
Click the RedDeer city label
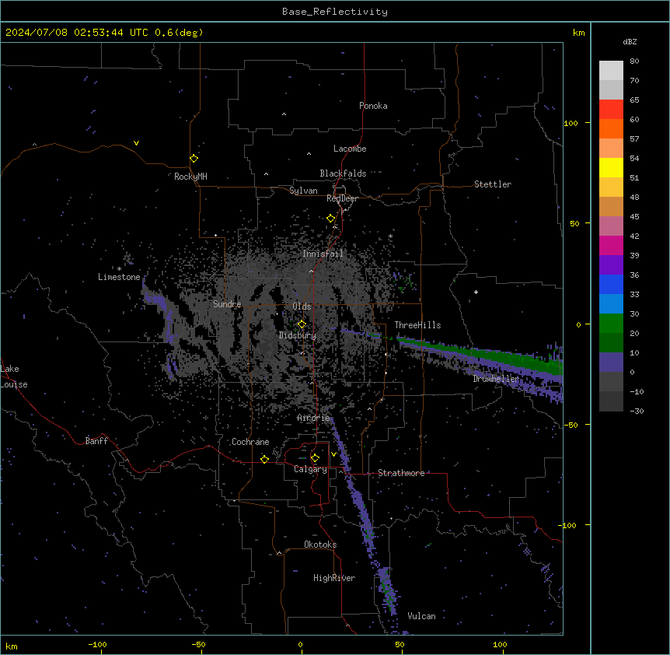click(x=342, y=198)
